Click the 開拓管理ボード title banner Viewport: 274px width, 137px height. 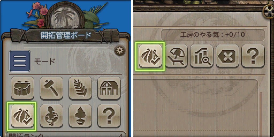pos(66,35)
